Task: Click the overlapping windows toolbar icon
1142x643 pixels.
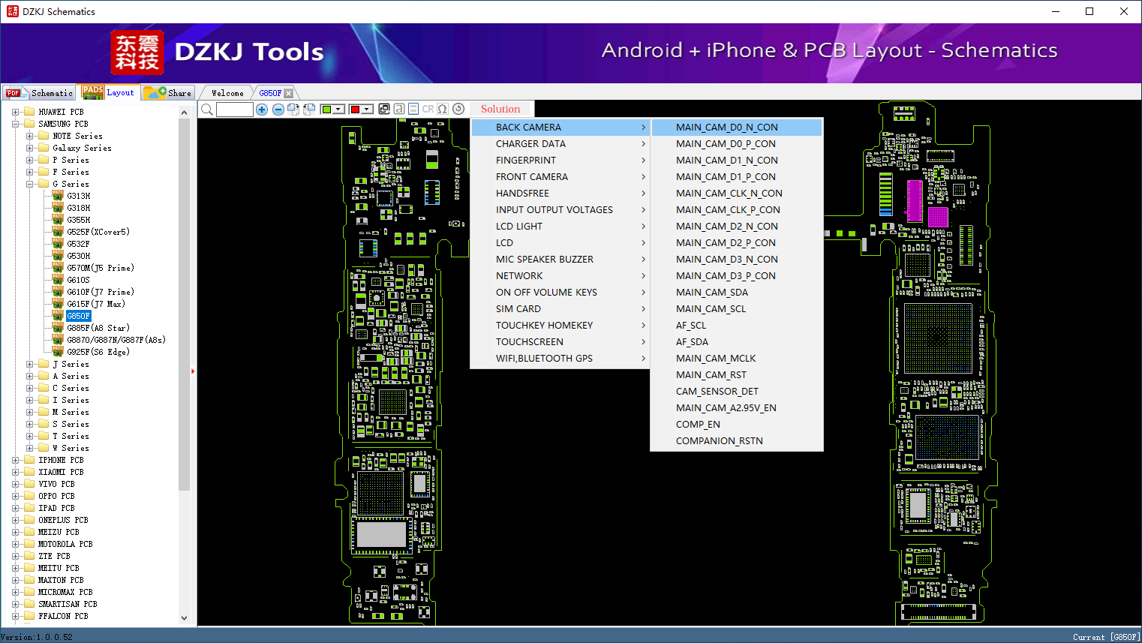Action: [x=384, y=109]
